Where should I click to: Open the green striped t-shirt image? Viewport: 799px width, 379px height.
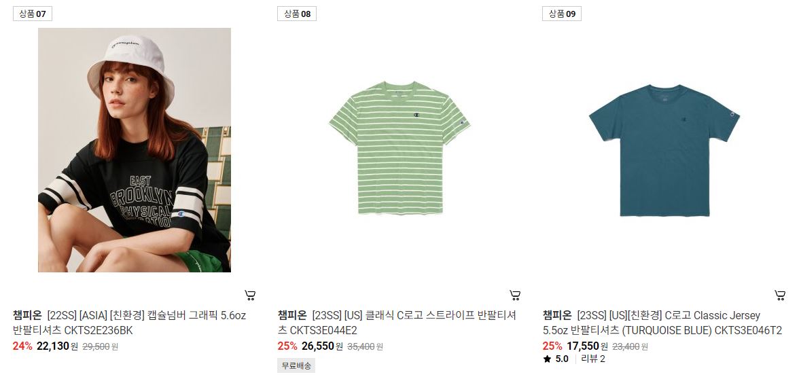399,149
